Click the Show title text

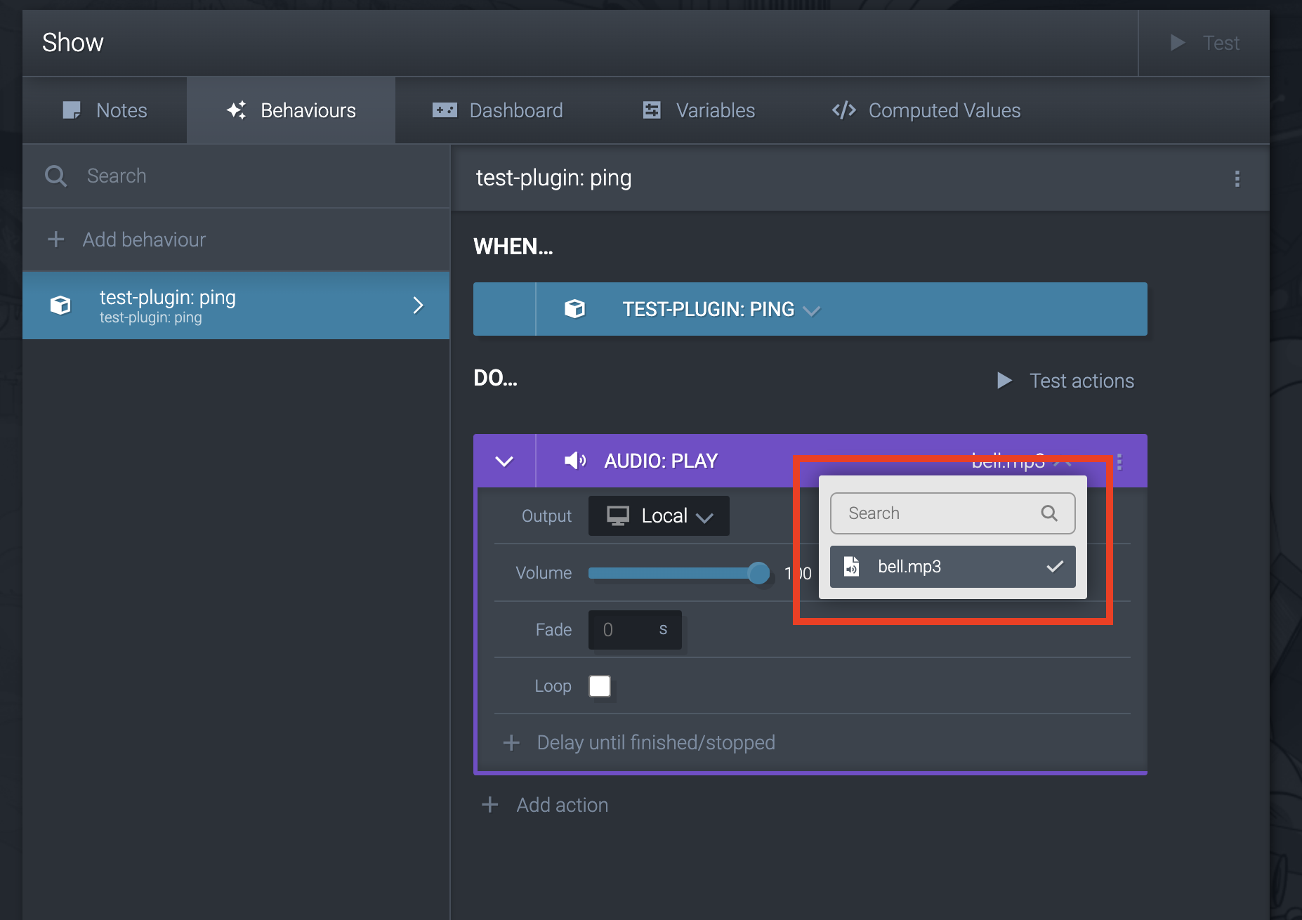click(x=73, y=43)
